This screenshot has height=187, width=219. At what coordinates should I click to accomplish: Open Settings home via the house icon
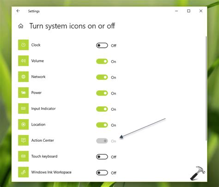(x=21, y=26)
